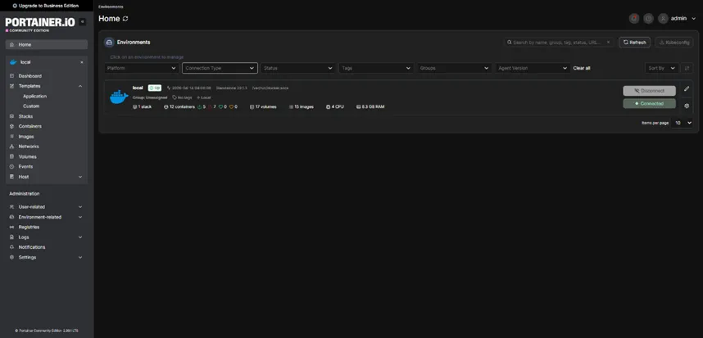The height and width of the screenshot is (338, 703).
Task: Click the No tags label icon
Action: 175,97
